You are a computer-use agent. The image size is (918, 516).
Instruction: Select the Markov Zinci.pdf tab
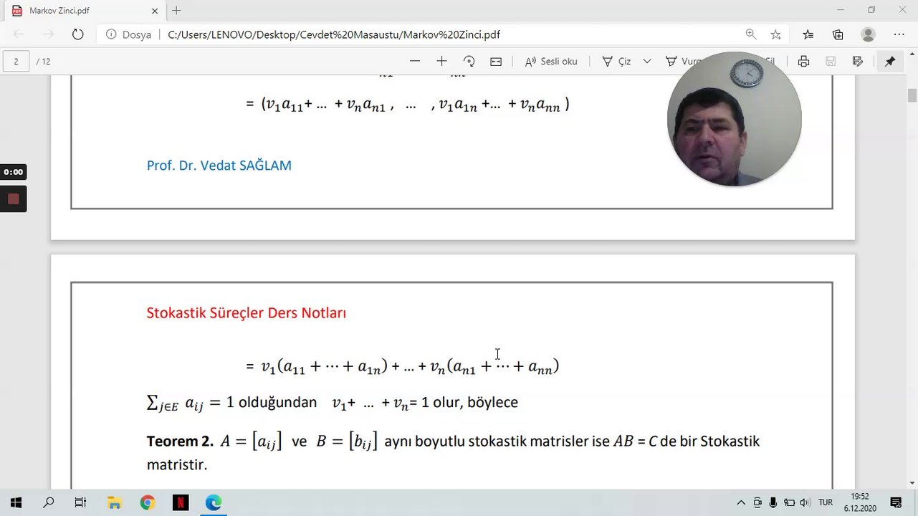(x=85, y=11)
